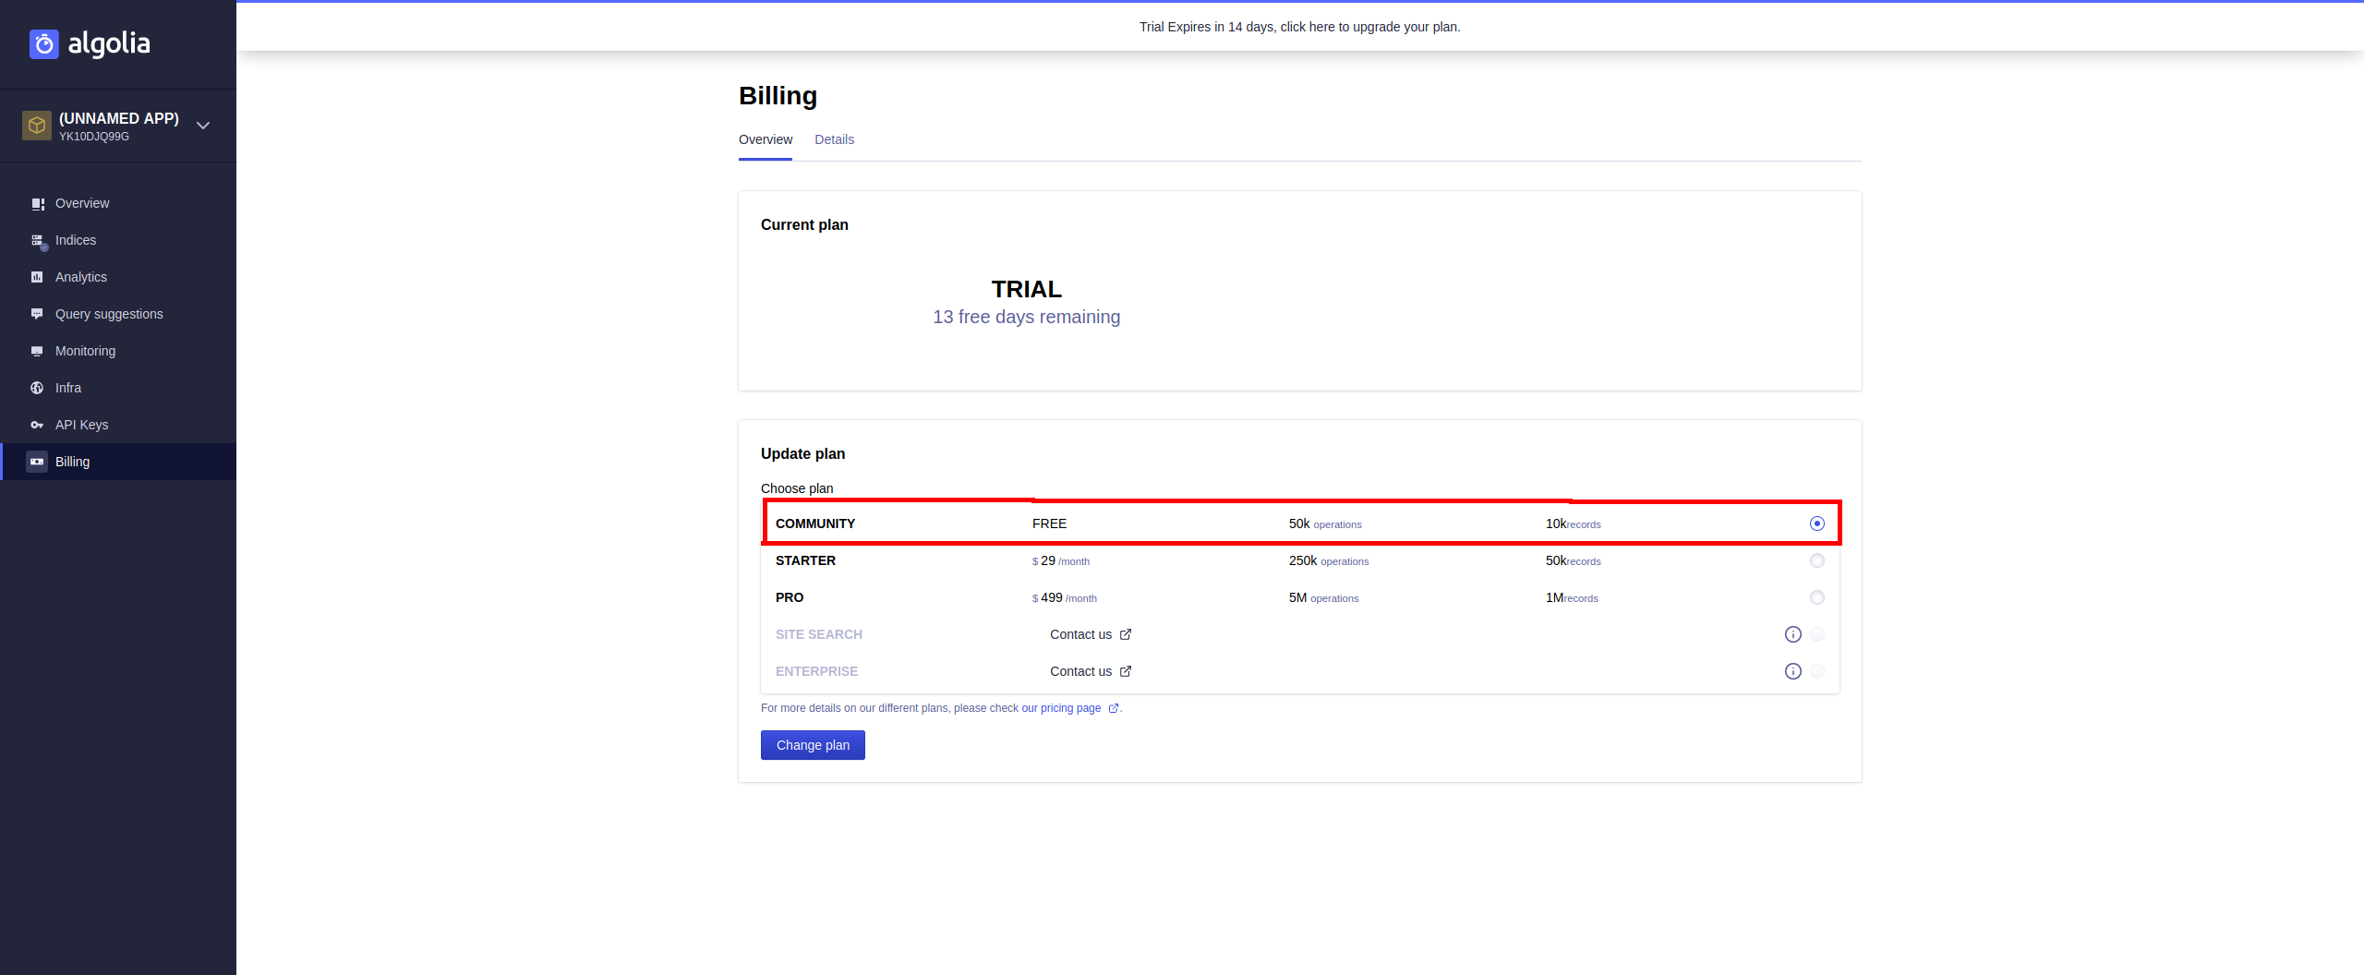
Task: Click external link icon beside pricing page
Action: 1113,708
